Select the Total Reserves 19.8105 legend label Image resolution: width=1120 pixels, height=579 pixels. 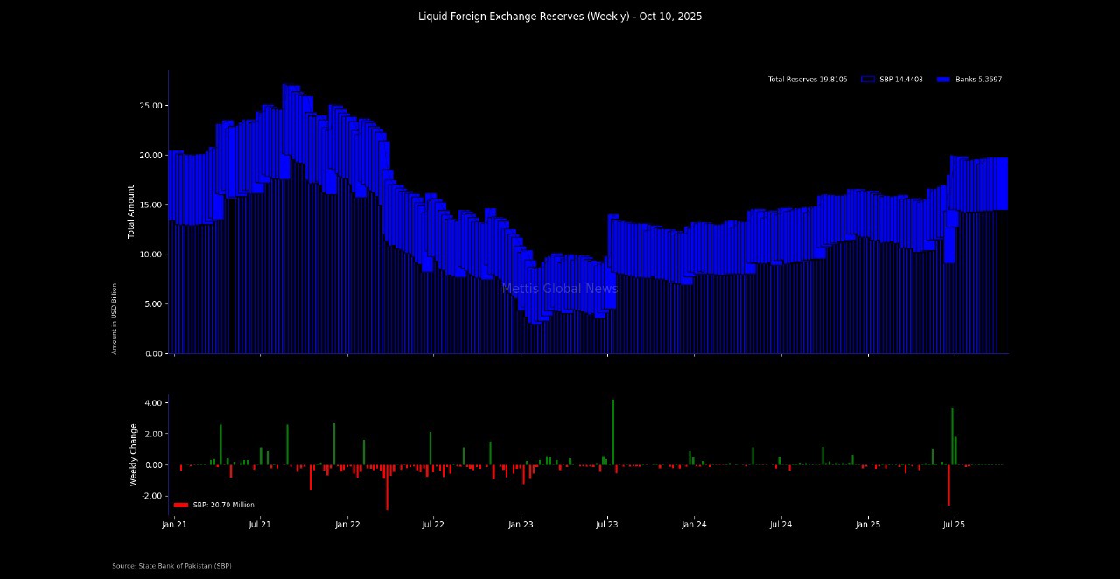807,80
